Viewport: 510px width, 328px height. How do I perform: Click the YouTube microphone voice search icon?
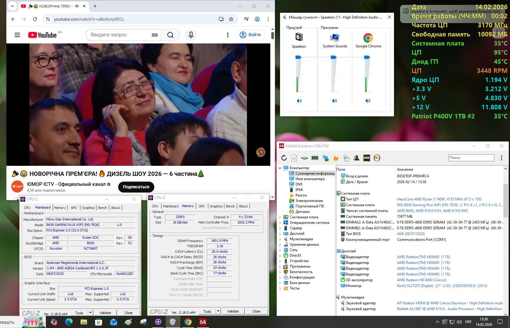coord(191,35)
